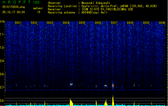Click the yellow amplitude peak after 0834
The image size is (168, 106).
(x=71, y=102)
